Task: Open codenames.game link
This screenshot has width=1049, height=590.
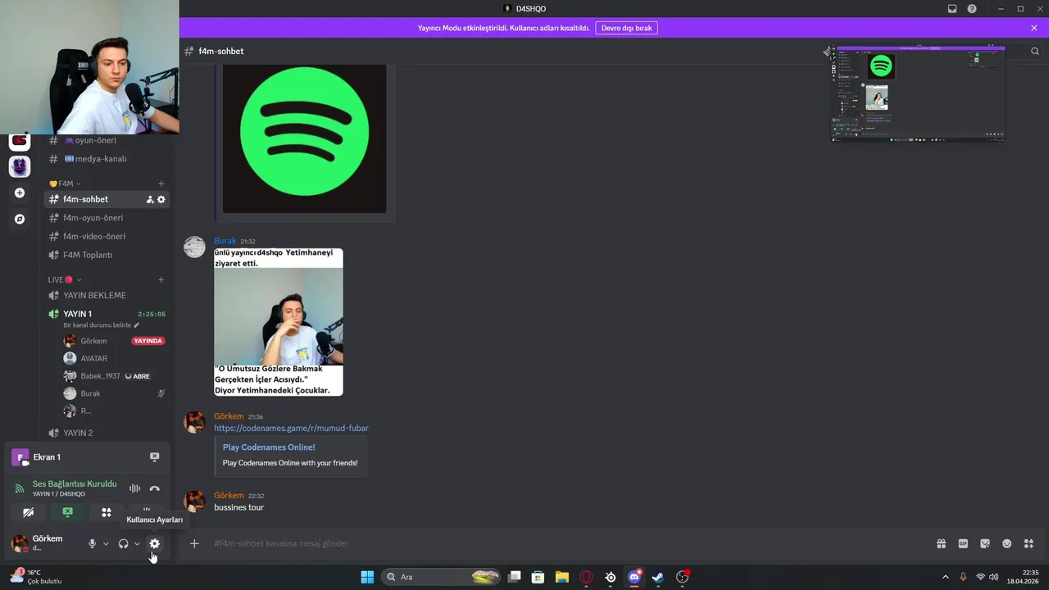Action: click(291, 428)
